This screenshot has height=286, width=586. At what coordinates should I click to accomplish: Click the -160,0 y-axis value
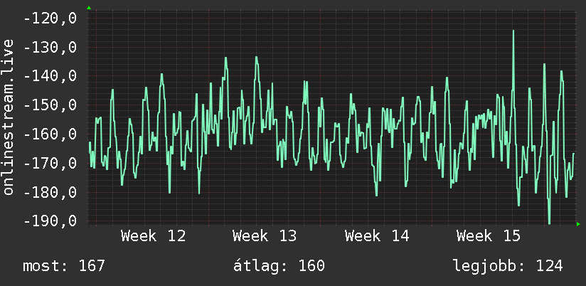coord(50,134)
